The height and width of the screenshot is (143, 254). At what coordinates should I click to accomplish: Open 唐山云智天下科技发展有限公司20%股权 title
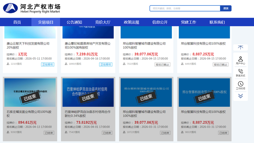(x=28, y=45)
